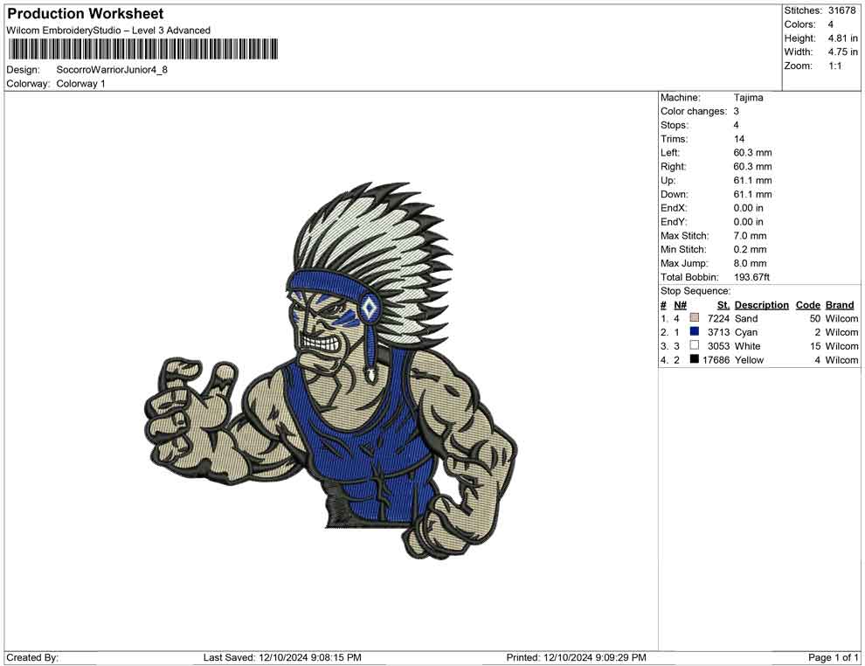Click the Colorway 1 value

click(x=80, y=84)
